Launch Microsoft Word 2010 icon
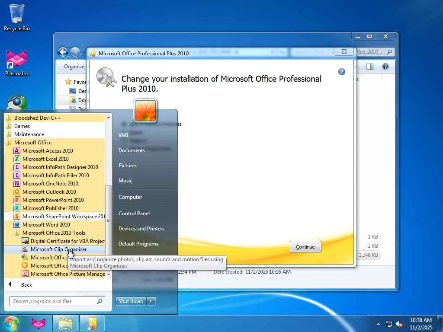The height and width of the screenshot is (332, 443). 17,224
